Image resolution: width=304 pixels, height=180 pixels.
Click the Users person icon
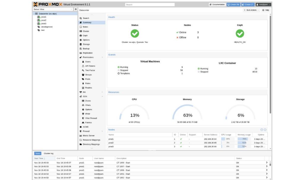(83, 62)
